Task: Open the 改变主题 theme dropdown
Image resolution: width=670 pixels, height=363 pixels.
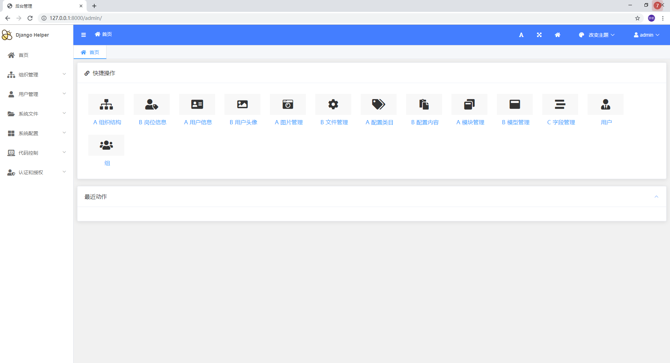Action: (x=597, y=35)
